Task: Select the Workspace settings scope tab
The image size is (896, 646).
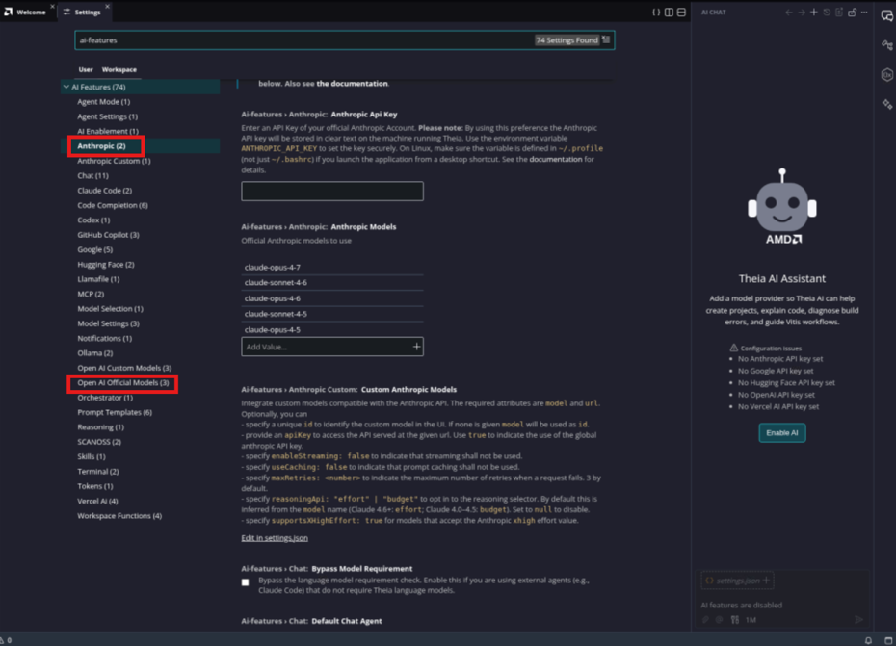Action: click(x=119, y=69)
